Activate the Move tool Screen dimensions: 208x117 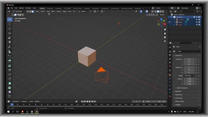(x=10, y=29)
